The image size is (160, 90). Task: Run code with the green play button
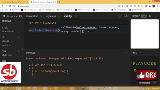point(150,16)
